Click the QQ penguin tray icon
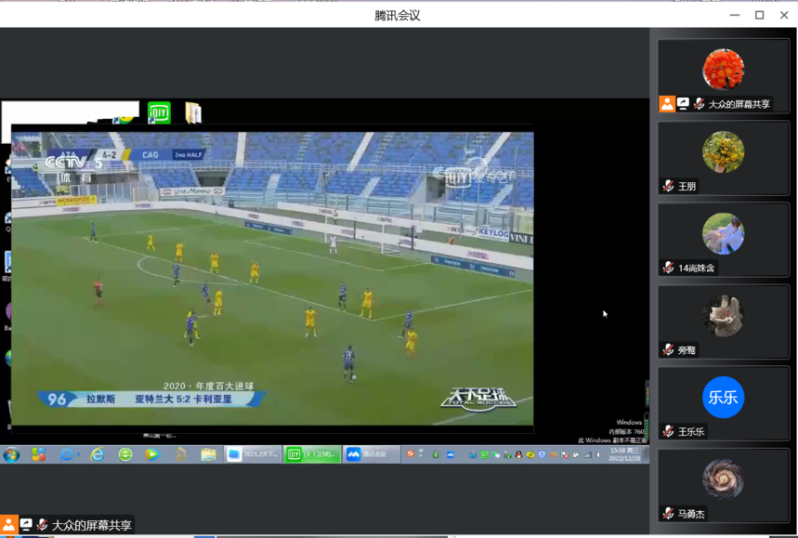Screen dimensions: 798x538 pyautogui.click(x=518, y=454)
